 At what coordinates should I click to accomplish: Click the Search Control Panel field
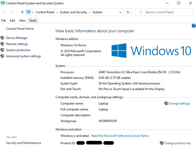[164, 12]
